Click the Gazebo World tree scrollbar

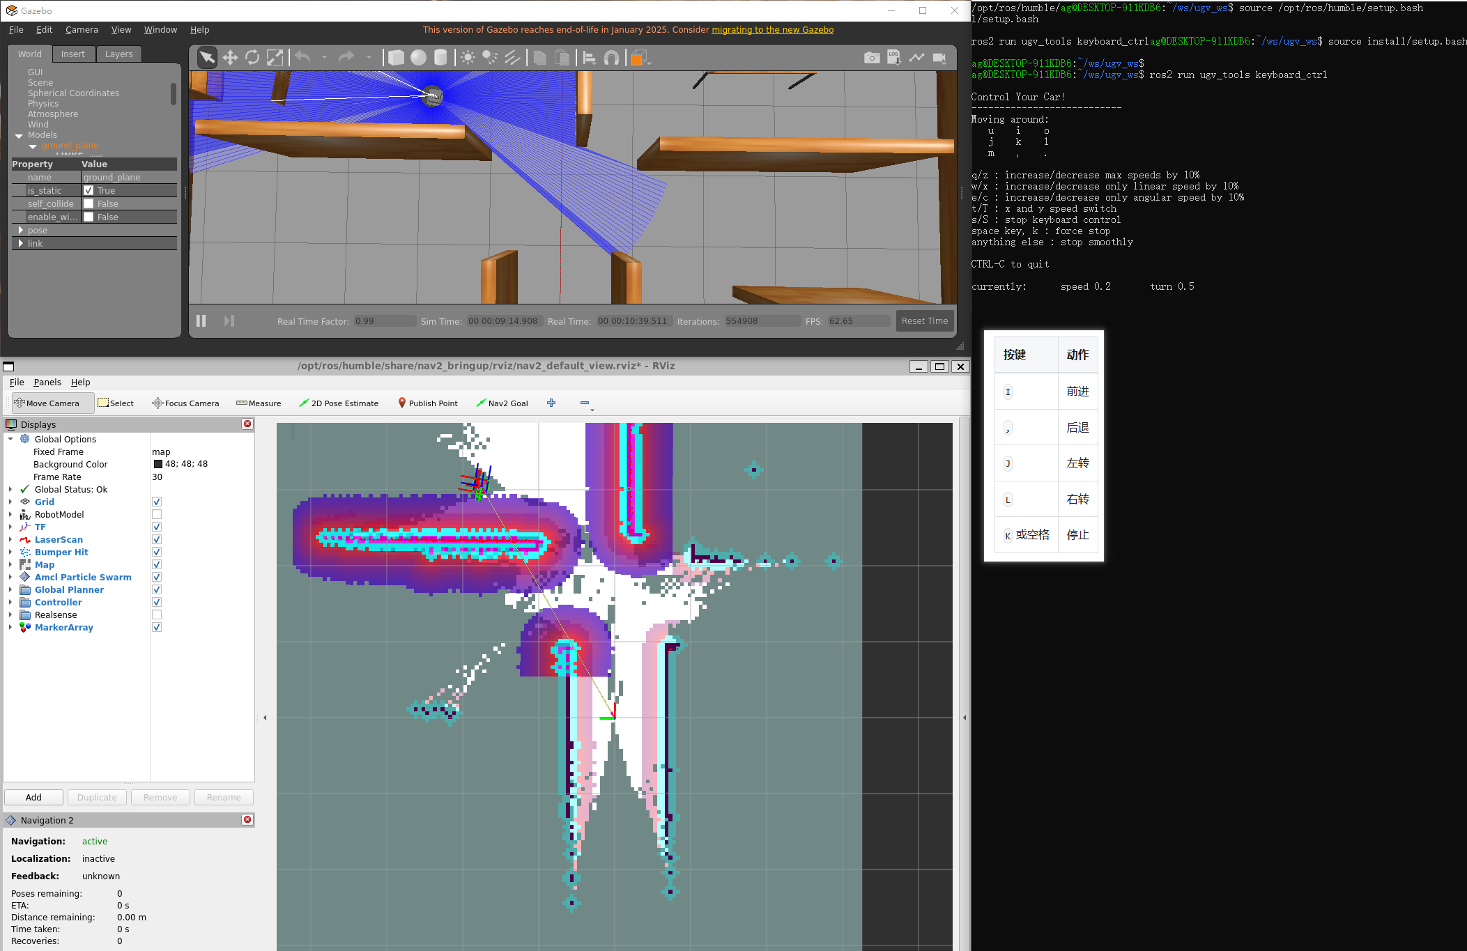click(173, 94)
